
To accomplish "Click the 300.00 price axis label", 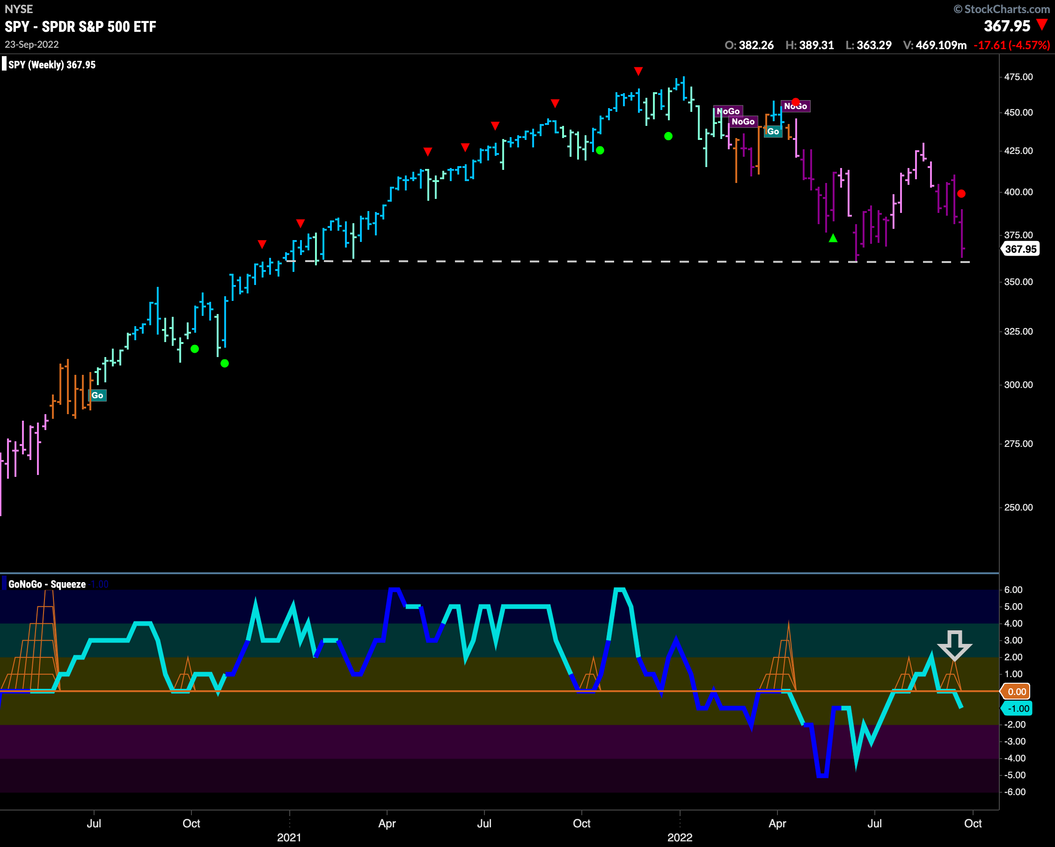I will coord(1018,385).
